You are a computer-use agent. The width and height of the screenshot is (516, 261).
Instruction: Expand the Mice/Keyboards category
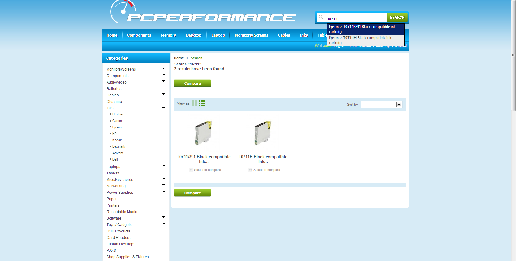(x=164, y=179)
